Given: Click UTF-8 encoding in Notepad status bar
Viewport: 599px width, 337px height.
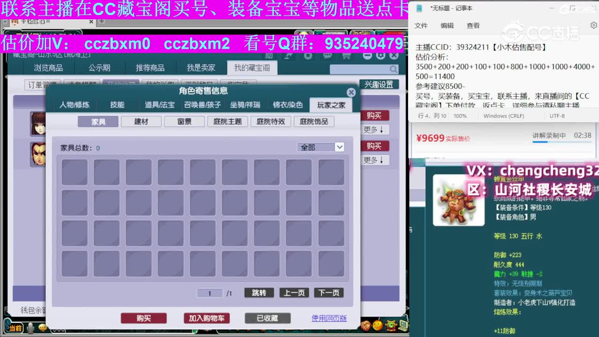Looking at the screenshot, I should (557, 116).
